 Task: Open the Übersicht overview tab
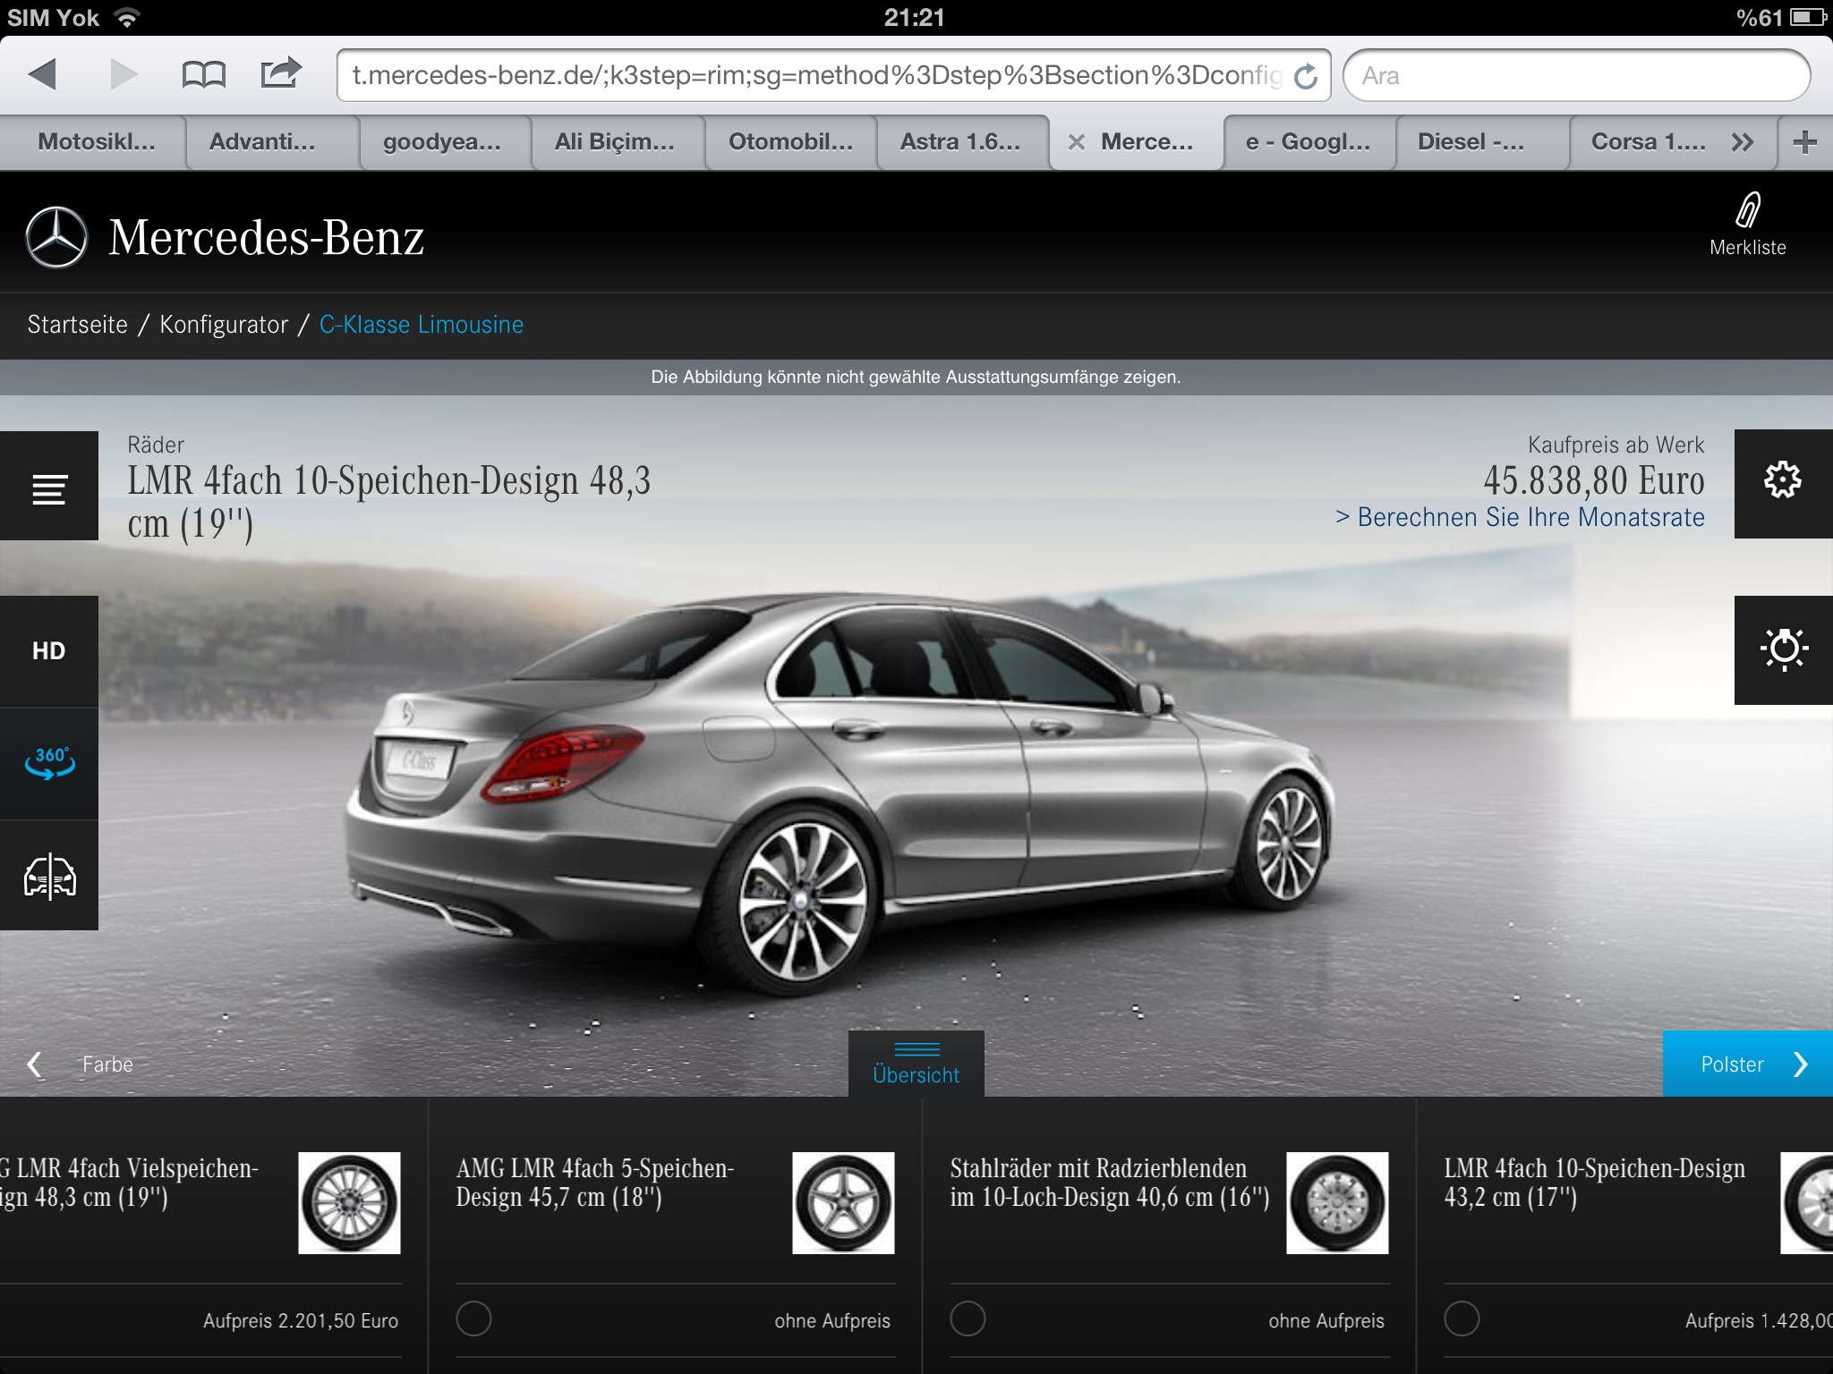[916, 1064]
